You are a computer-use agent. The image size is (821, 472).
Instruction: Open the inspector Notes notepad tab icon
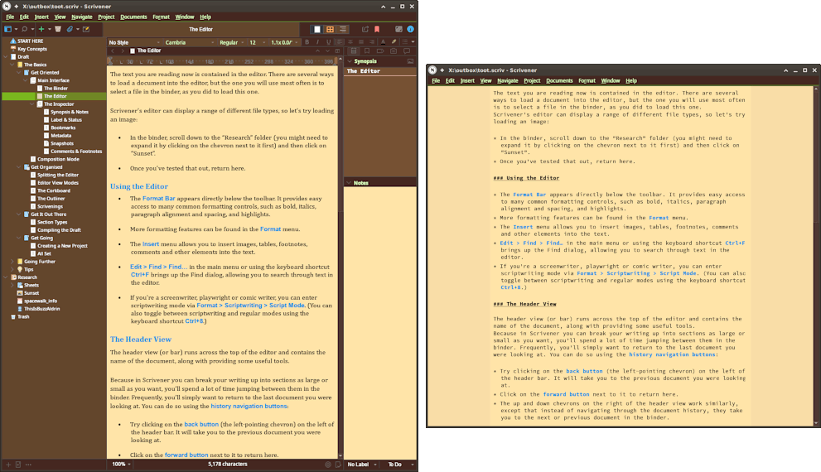354,51
